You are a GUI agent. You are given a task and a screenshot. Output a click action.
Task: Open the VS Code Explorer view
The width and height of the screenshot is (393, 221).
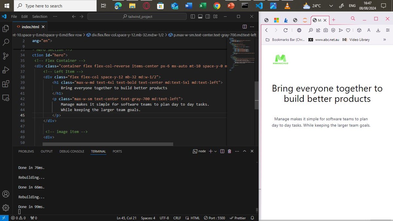pyautogui.click(x=5, y=28)
